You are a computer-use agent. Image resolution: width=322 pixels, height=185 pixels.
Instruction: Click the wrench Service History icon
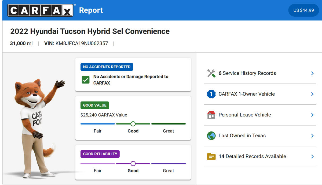pos(211,73)
